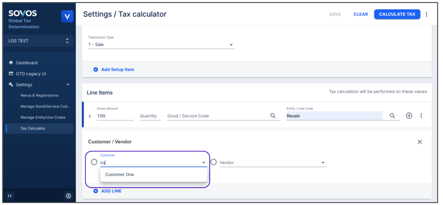The image size is (443, 205).
Task: Select the Customer radio button
Action: pos(94,162)
